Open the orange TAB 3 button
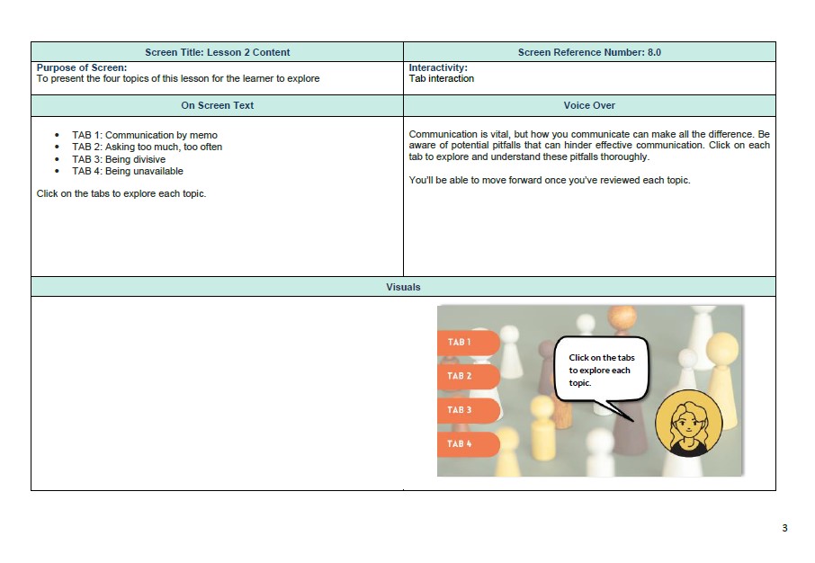815x563 pixels. pos(467,410)
